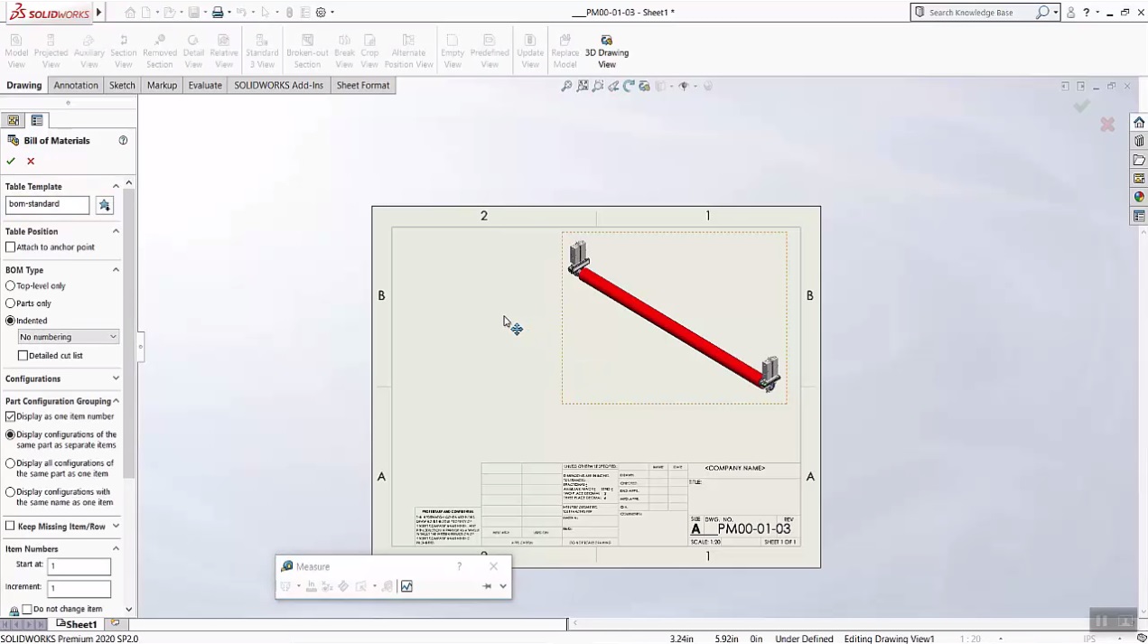Click the Home icon in the top toolbar
Image resolution: width=1148 pixels, height=644 pixels.
tap(130, 13)
